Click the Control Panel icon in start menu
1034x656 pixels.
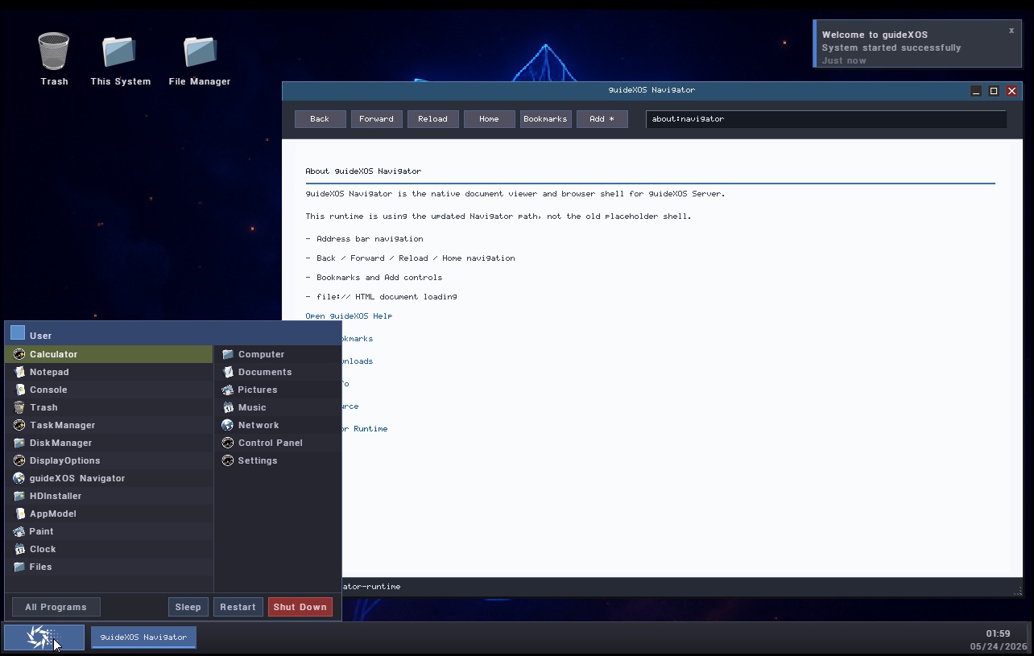[x=228, y=443]
